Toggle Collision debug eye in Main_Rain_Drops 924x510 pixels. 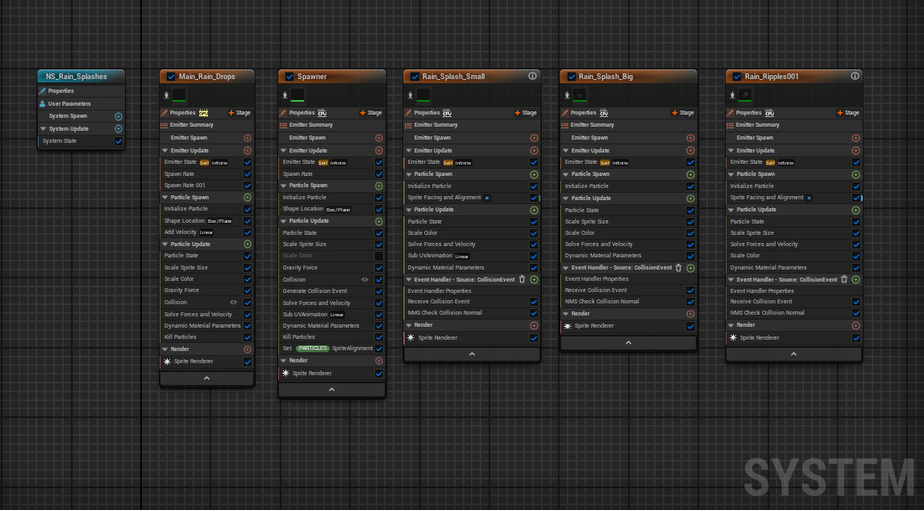[x=233, y=303]
